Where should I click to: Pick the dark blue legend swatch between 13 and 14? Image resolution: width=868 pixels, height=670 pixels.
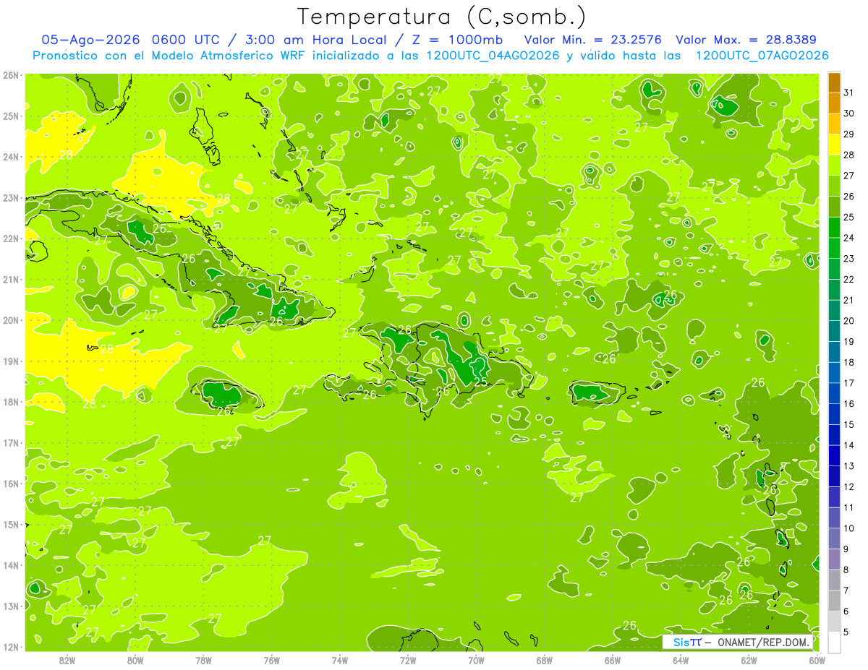[834, 455]
